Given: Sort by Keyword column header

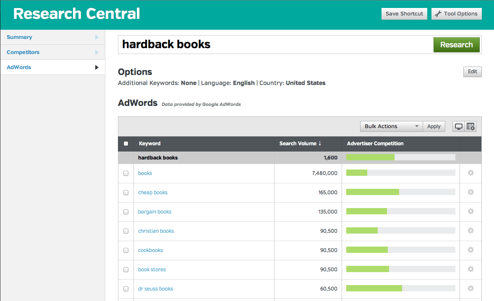Looking at the screenshot, I should 150,144.
